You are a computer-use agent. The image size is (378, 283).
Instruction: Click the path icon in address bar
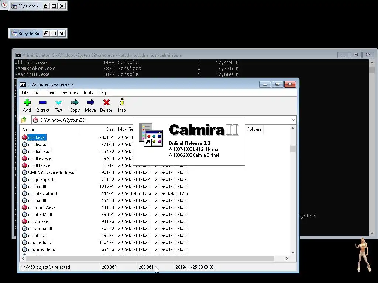[x=35, y=120]
